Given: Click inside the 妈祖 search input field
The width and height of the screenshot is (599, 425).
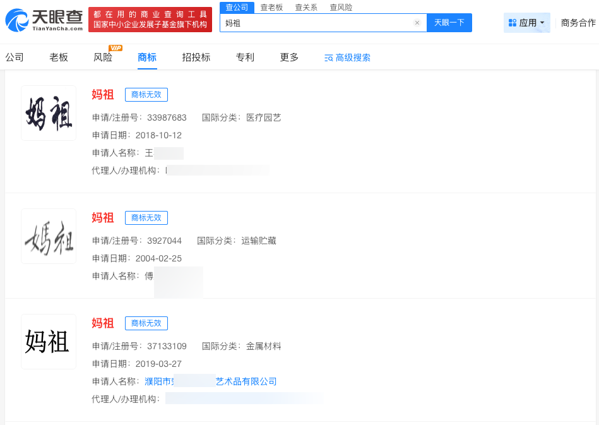Looking at the screenshot, I should coord(316,22).
